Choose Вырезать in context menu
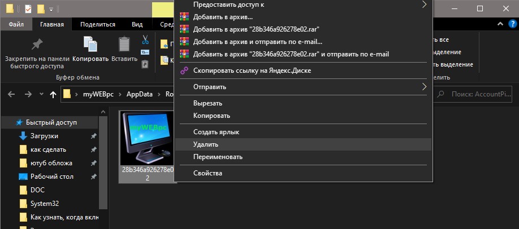The image size is (519, 229). tap(303, 103)
